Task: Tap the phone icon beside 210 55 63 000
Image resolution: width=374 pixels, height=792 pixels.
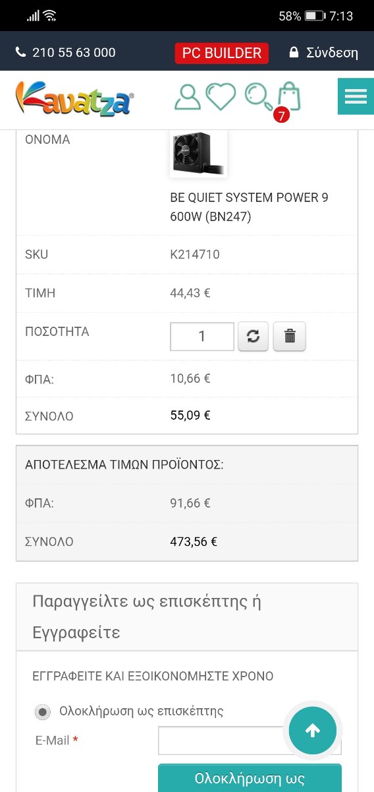Action: (x=20, y=52)
